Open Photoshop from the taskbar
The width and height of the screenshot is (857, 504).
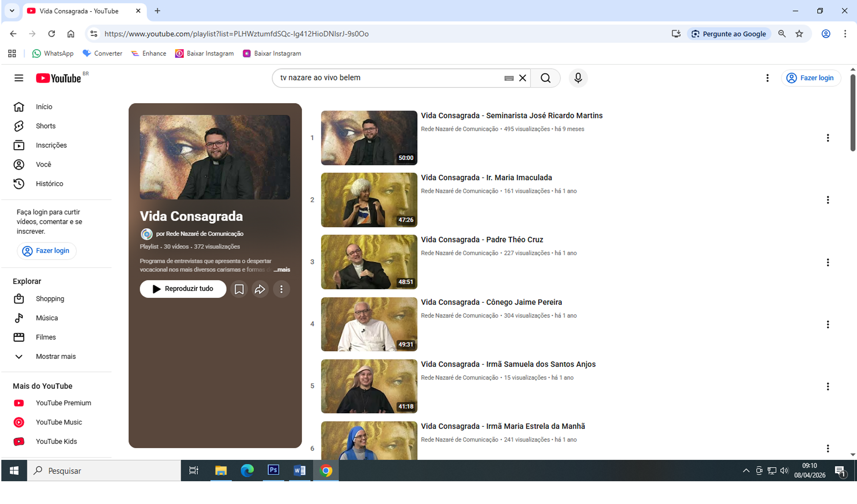[273, 470]
